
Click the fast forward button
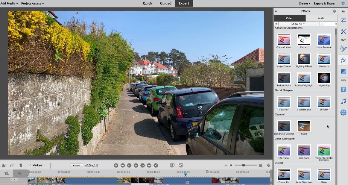pyautogui.click(x=149, y=165)
